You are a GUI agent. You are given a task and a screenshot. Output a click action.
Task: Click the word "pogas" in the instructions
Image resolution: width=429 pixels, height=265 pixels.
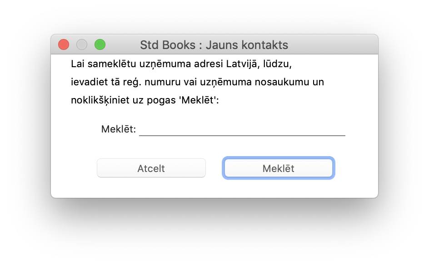point(165,100)
